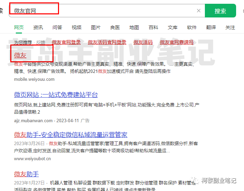Viewport: 244px width, 191px height.
Task: Switch to the 图片 tab
Action: [x=96, y=27]
